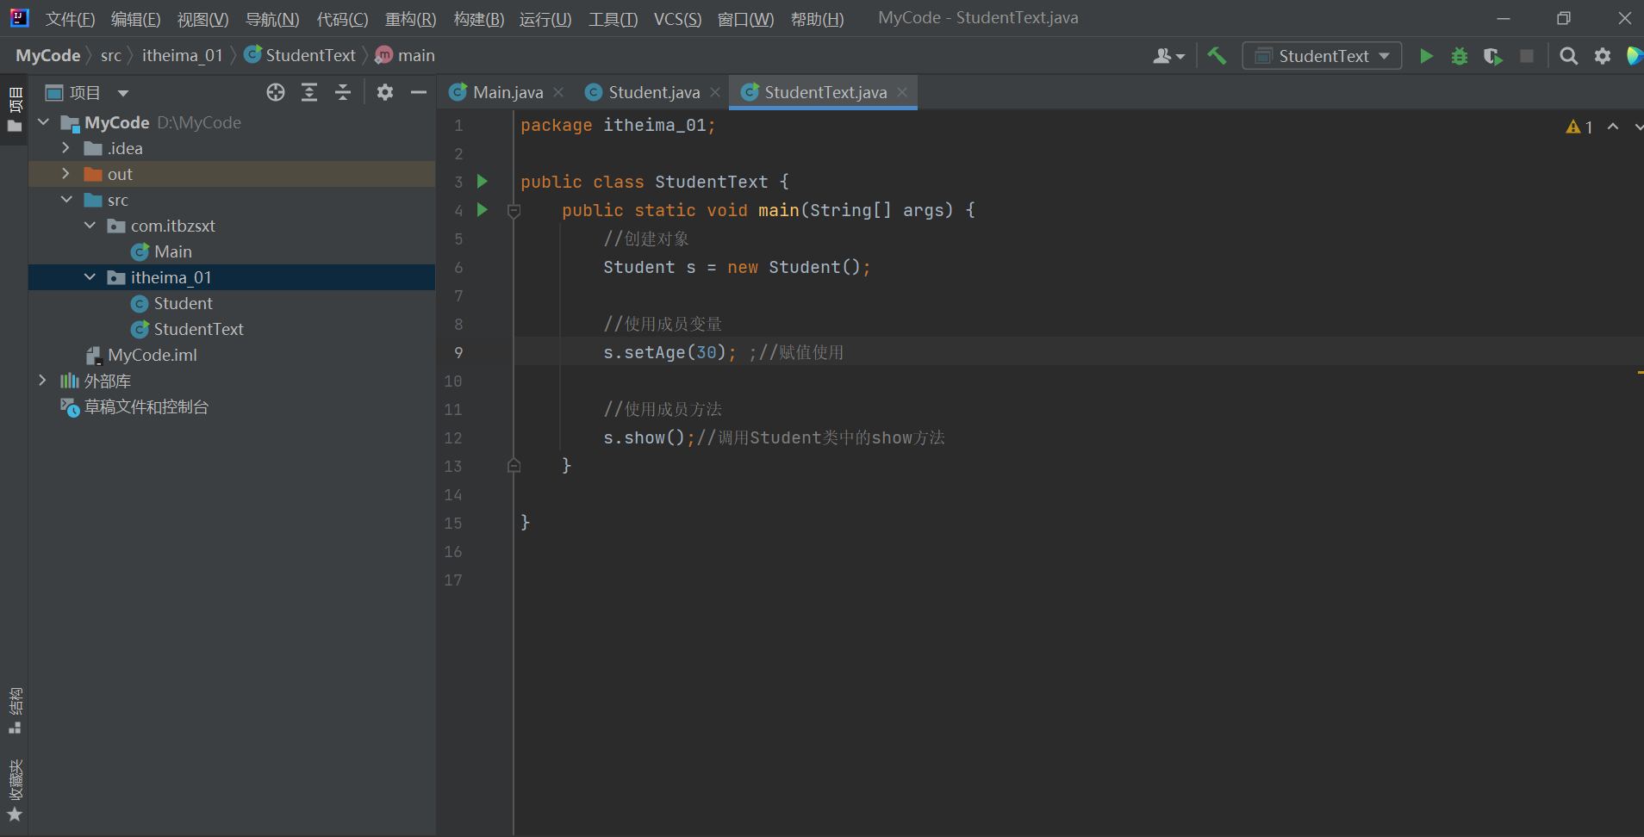Run class StudentText gutter arrow on line 3
Viewport: 1644px width, 837px height.
pos(483,181)
